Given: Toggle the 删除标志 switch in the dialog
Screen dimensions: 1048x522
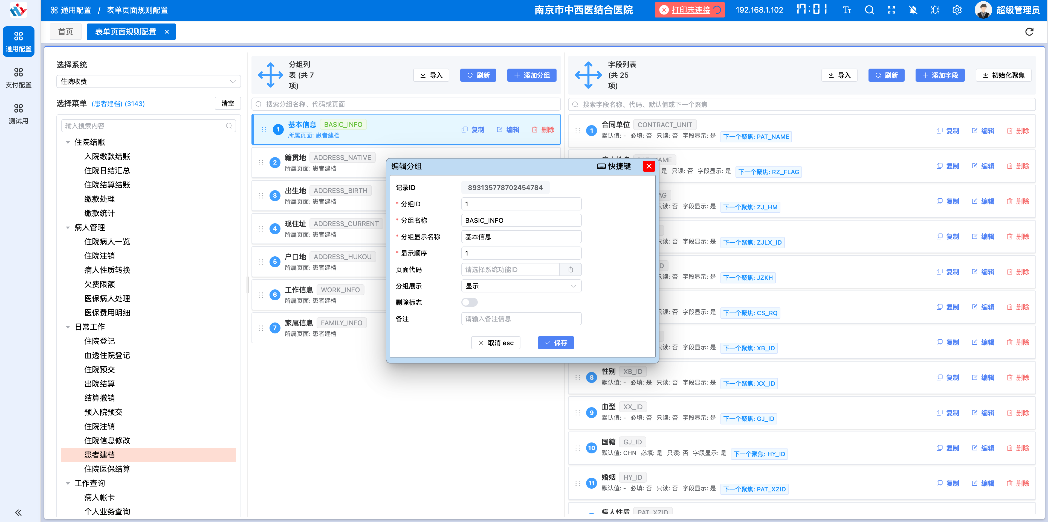Looking at the screenshot, I should click(x=470, y=302).
